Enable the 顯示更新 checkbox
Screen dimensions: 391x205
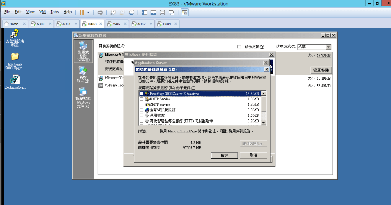239,47
